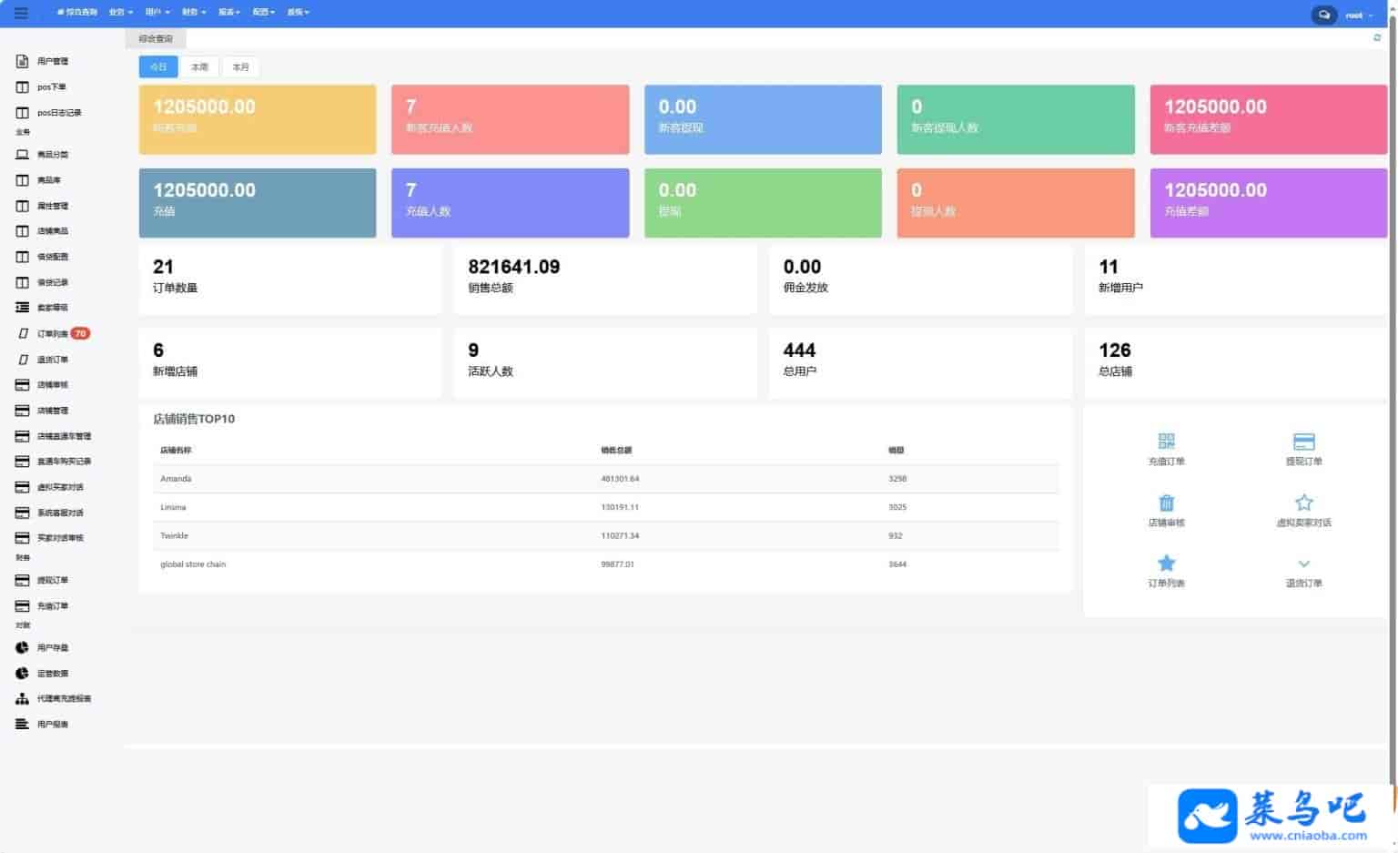Viewport: 1398px width, 853px height.
Task: Open 借贷配置 in the sidebar
Action: [x=53, y=257]
